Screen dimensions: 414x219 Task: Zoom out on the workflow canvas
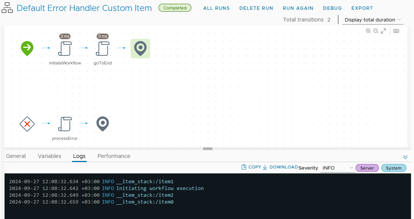coord(376,31)
